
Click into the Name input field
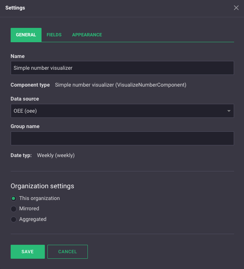[122, 68]
